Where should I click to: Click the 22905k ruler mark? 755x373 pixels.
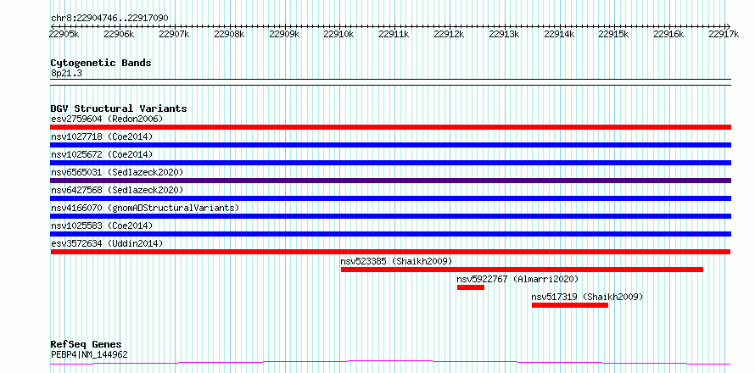click(64, 34)
